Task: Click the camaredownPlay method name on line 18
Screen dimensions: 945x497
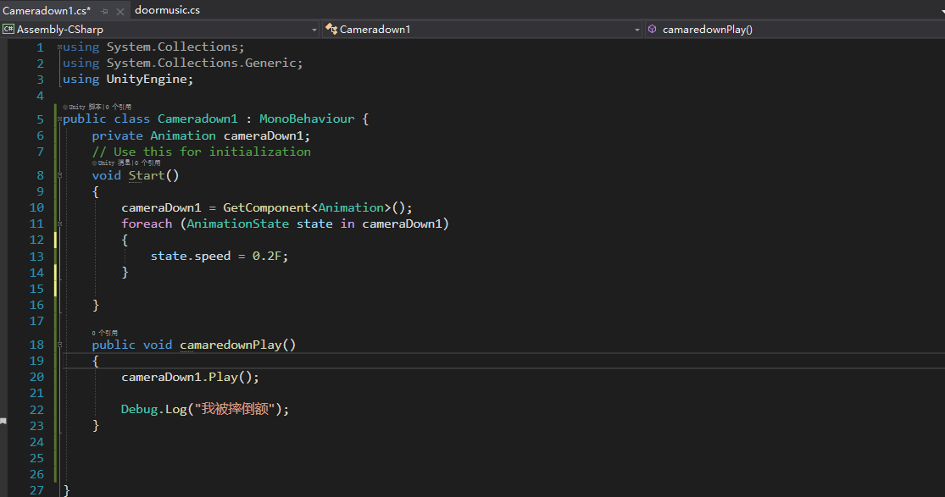Action: 231,345
